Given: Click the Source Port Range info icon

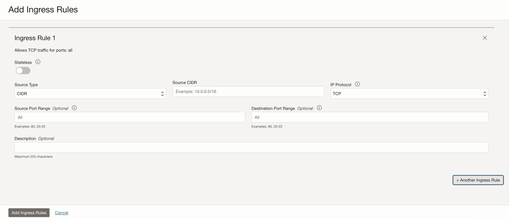Looking at the screenshot, I should [74, 108].
